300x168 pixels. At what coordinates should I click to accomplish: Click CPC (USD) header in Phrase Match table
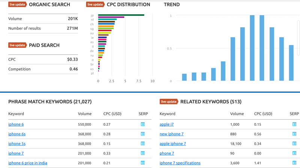click(112, 114)
